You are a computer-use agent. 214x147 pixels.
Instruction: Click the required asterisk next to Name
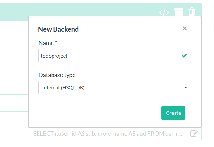(x=56, y=42)
